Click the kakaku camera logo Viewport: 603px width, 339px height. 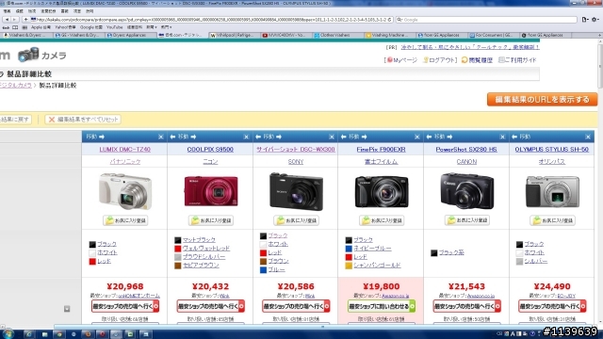tap(41, 56)
